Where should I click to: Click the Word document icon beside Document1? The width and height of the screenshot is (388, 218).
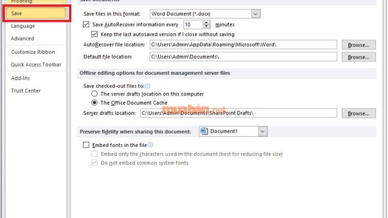pos(204,131)
